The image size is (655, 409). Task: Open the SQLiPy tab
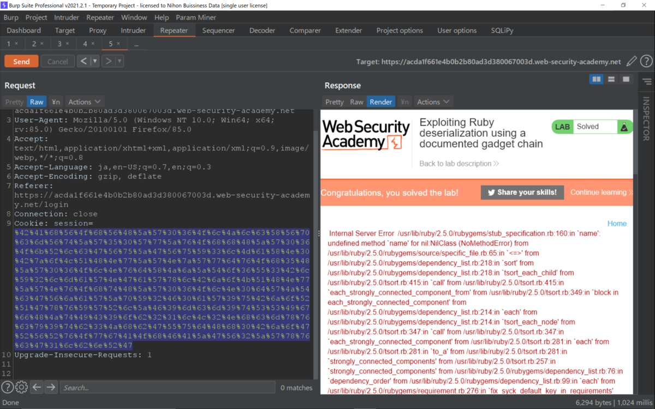point(502,31)
